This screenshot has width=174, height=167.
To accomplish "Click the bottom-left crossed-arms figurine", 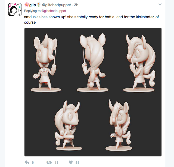I will pyautogui.click(x=68, y=125).
